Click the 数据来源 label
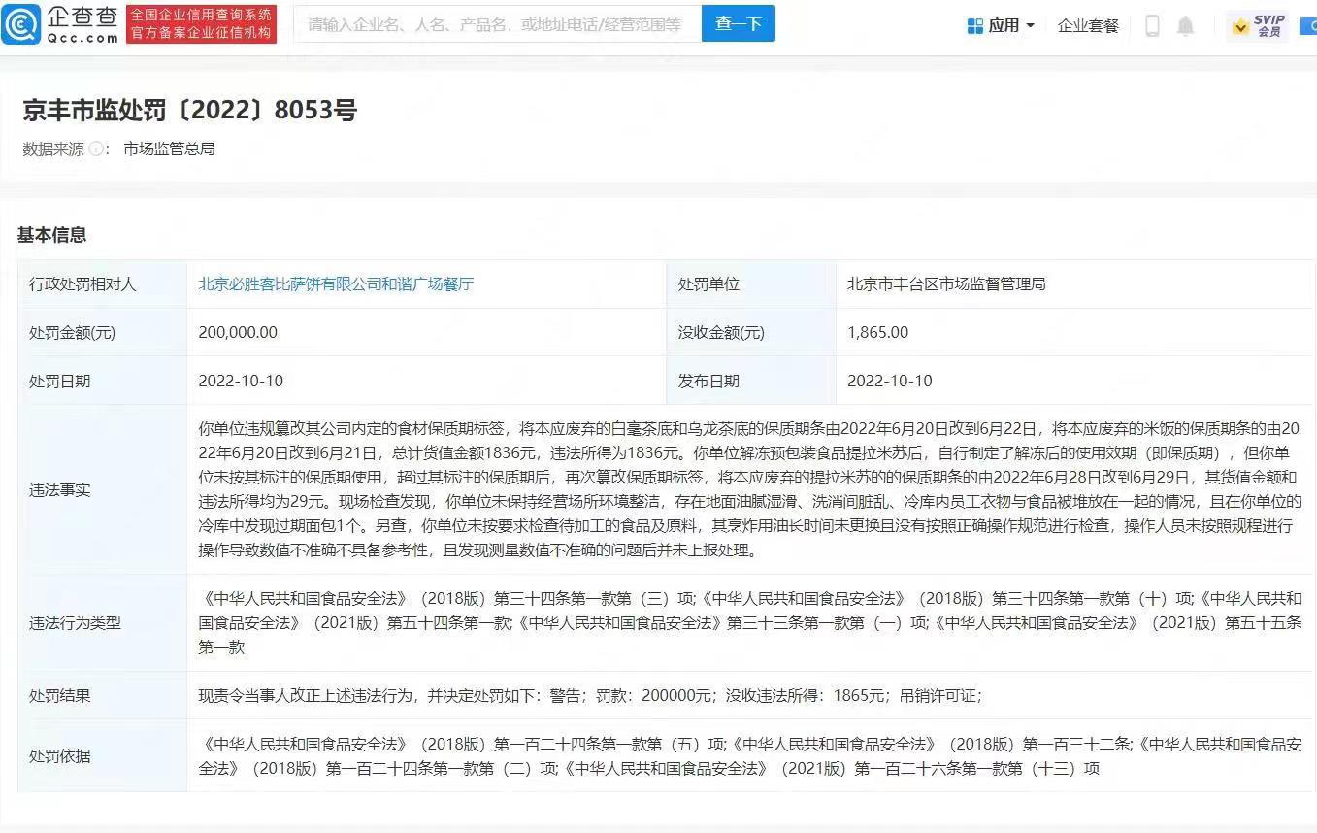The width and height of the screenshot is (1317, 833). tap(53, 149)
